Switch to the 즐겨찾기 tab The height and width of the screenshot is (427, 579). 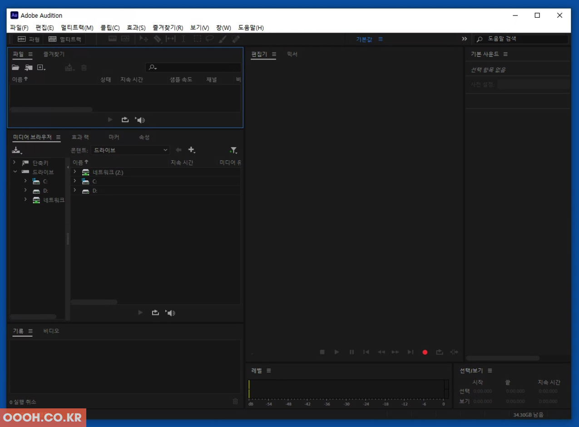tap(54, 54)
